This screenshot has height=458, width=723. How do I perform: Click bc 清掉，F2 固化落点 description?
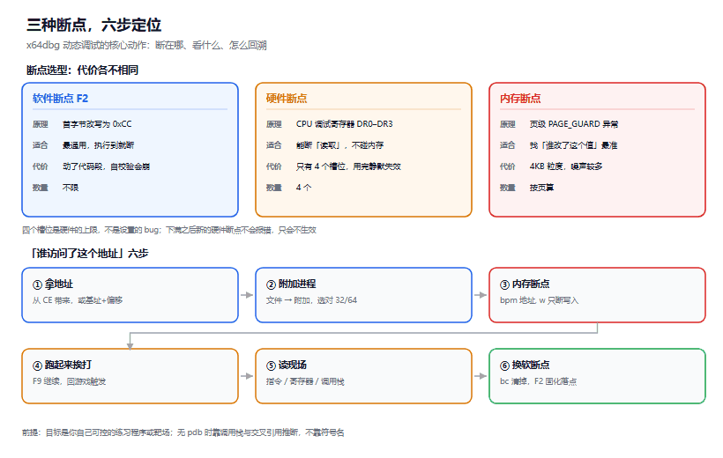(x=538, y=381)
